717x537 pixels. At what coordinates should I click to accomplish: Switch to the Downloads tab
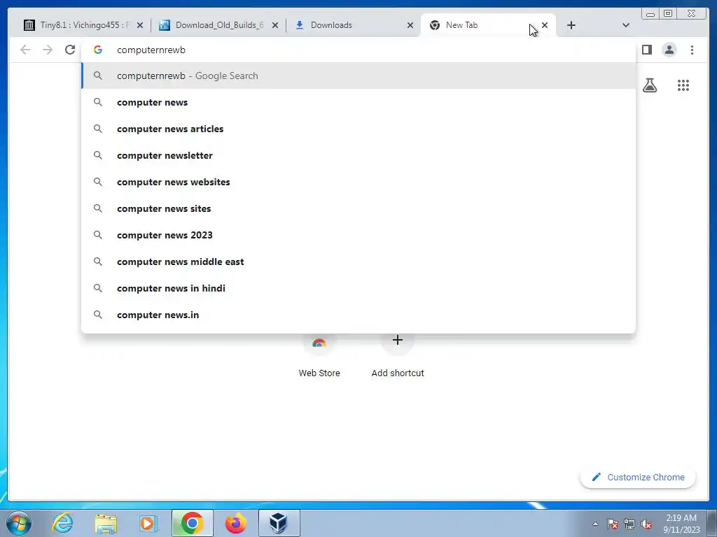tap(352, 25)
